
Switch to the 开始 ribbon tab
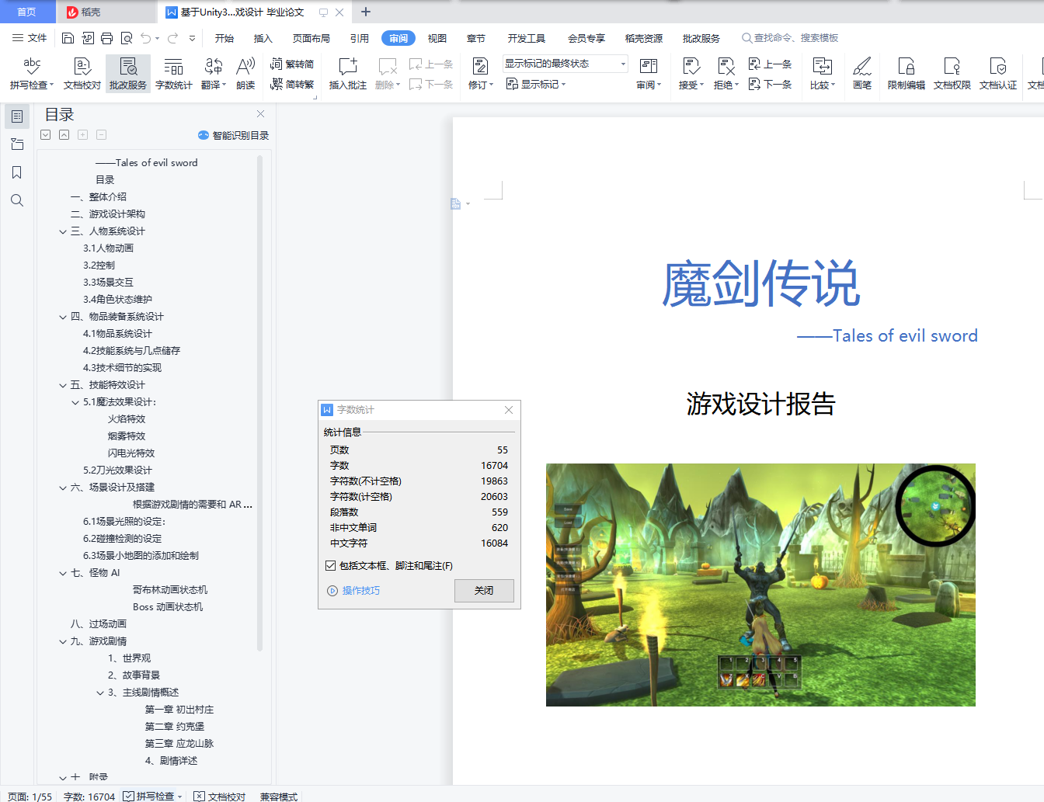click(224, 38)
